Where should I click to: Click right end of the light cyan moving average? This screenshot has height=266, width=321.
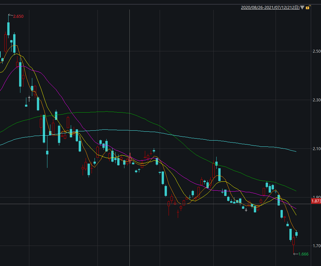(295, 151)
